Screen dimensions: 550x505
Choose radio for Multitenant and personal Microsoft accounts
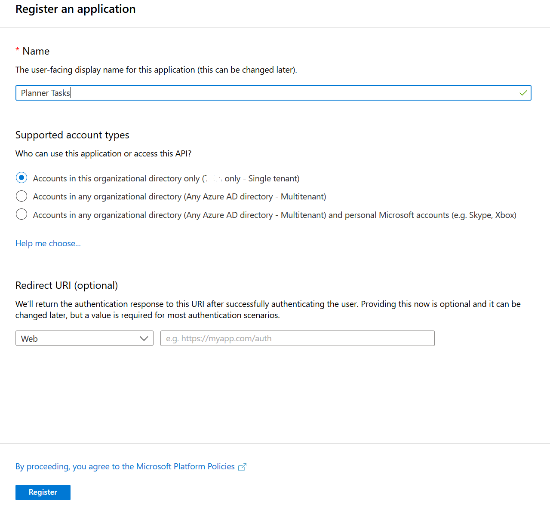[x=22, y=214]
